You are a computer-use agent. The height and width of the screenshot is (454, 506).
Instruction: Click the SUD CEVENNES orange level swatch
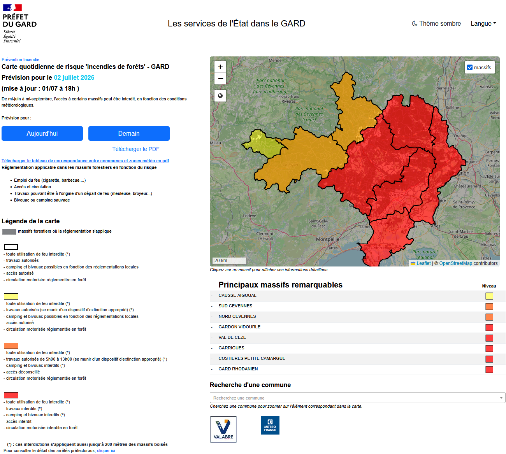489,307
